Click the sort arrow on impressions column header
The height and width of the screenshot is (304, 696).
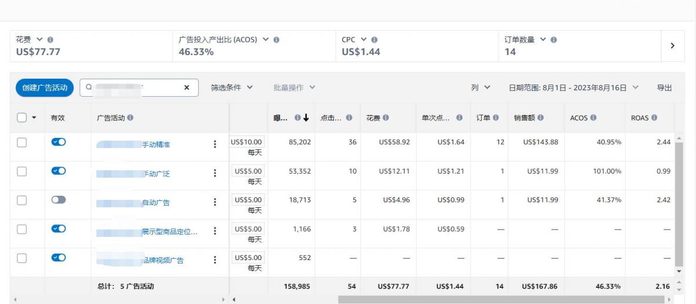pos(305,118)
